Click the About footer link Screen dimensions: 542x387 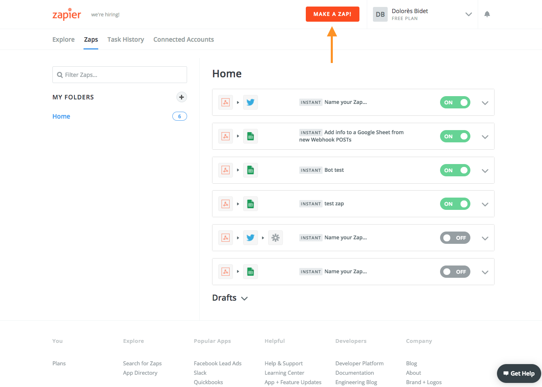(413, 373)
